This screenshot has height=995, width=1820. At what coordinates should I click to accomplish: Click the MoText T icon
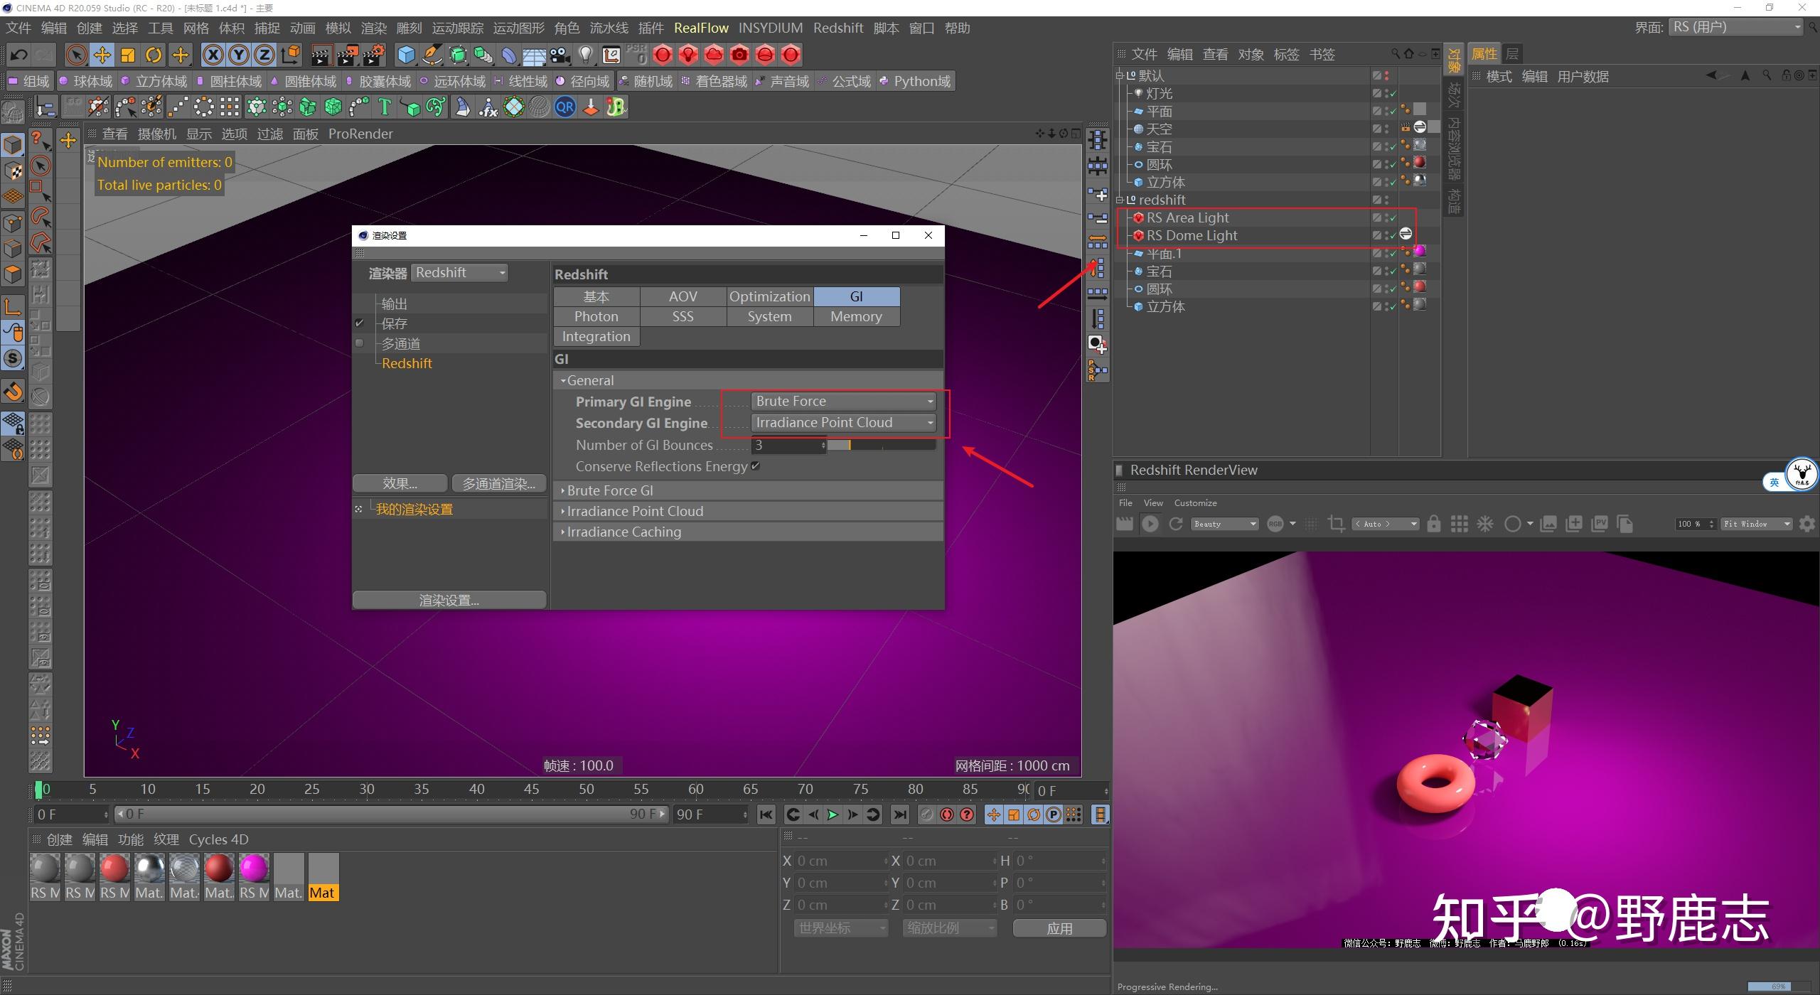click(x=385, y=107)
